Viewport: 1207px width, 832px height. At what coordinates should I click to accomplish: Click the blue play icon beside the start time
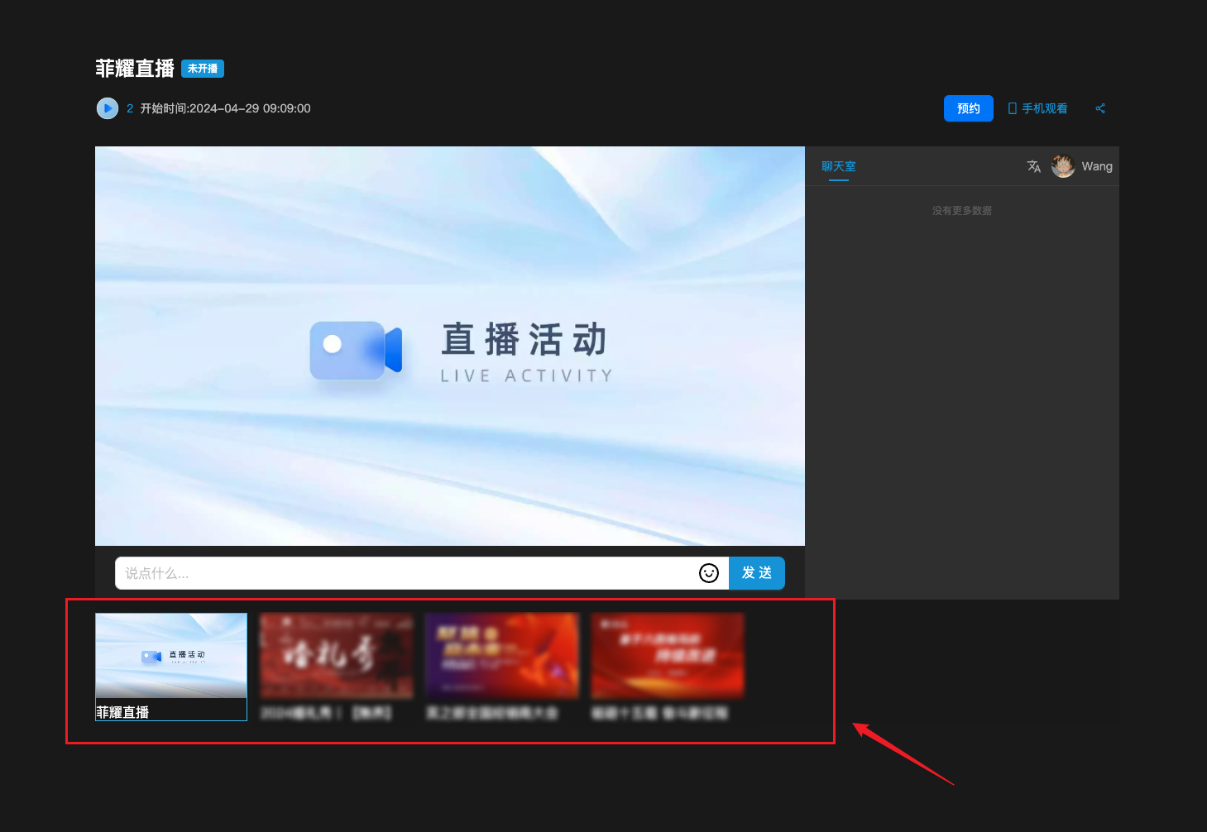(x=108, y=108)
